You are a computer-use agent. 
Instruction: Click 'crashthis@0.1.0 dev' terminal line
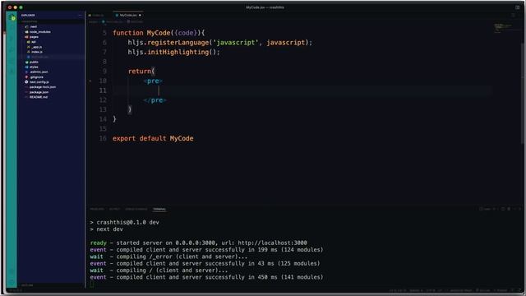(124, 222)
